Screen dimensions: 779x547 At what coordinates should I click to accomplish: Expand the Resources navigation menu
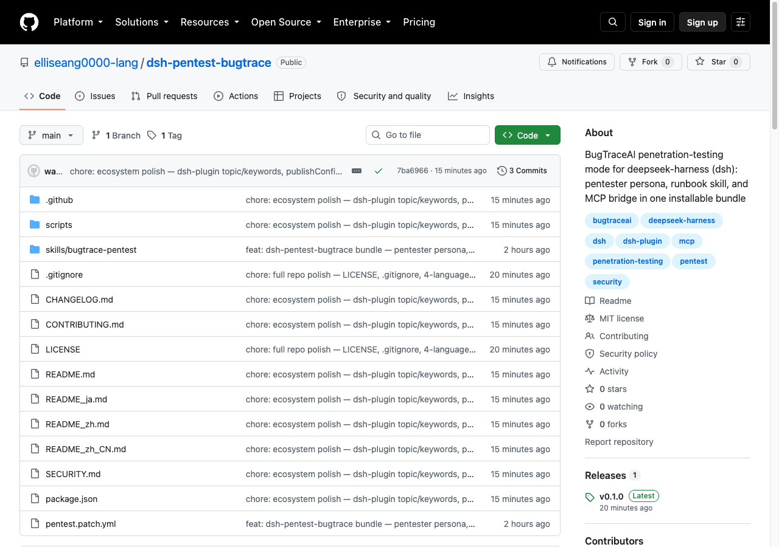[209, 22]
